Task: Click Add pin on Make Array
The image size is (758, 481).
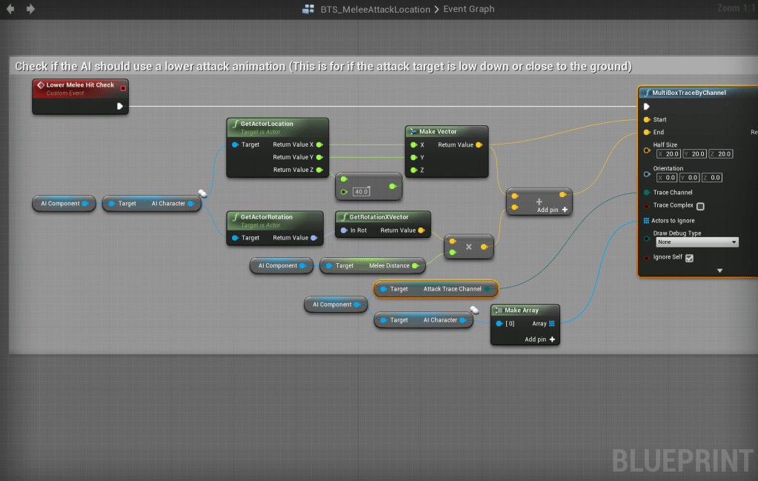Action: [540, 339]
